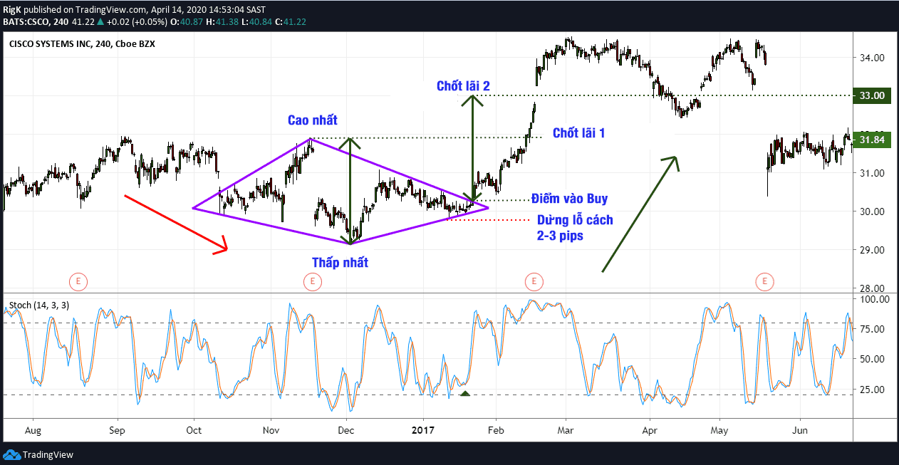Click the 50.00 stochastic axis value

872,360
